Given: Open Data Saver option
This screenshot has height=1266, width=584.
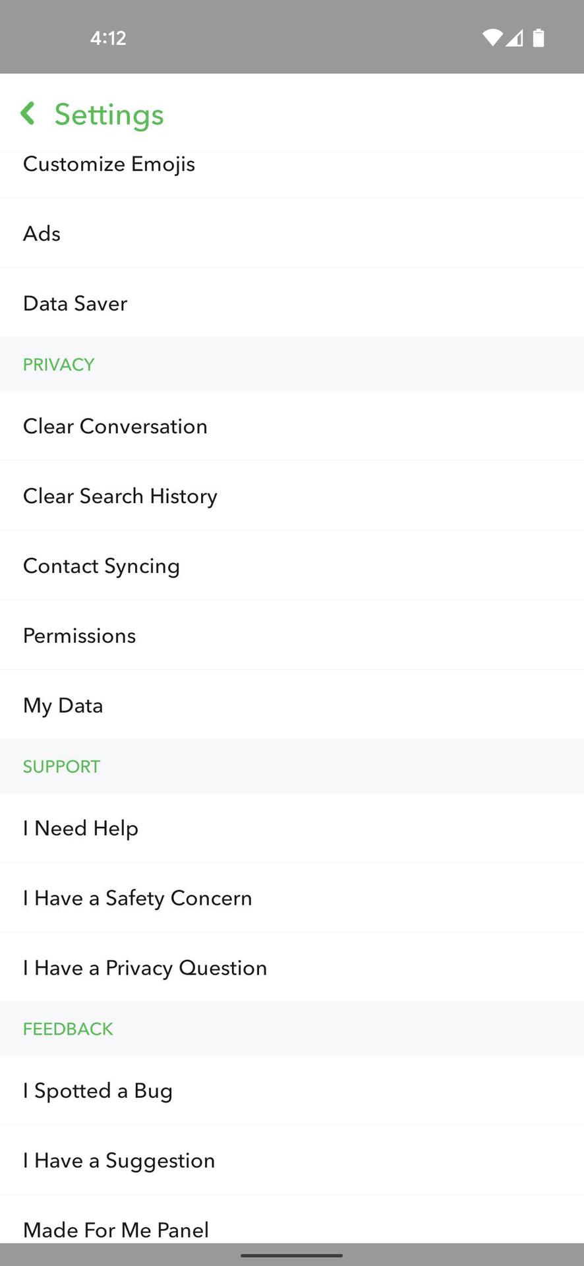Looking at the screenshot, I should point(75,303).
